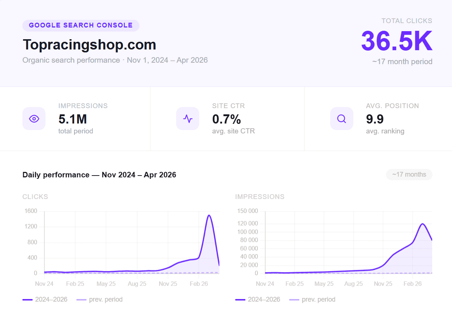Click the Google Search Console badge

pos(81,25)
